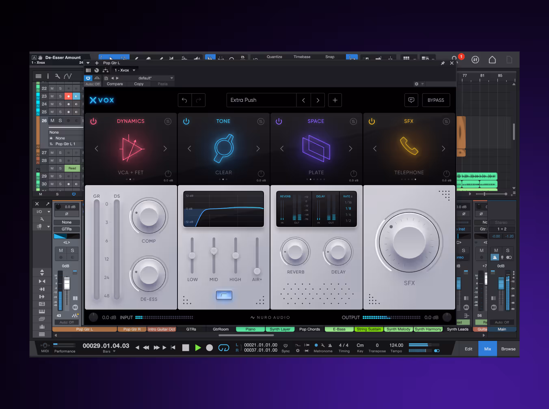Click the undo arrow in the XVOX plugin header
549x409 pixels.
tap(184, 100)
